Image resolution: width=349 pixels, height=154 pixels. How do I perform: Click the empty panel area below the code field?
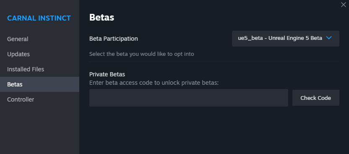(214, 130)
